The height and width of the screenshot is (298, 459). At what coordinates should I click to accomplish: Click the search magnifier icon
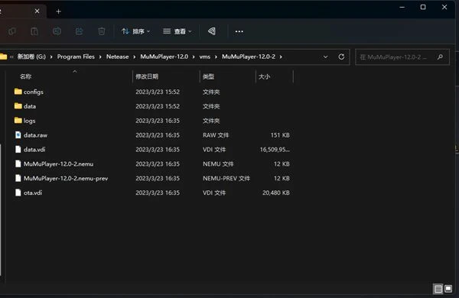click(x=440, y=57)
